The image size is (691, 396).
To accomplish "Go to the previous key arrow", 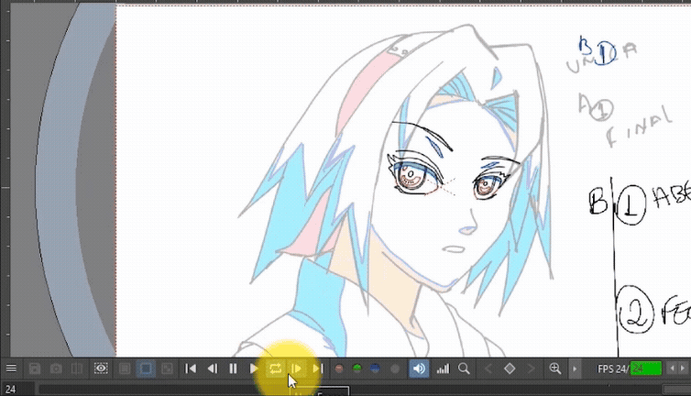I will [488, 368].
